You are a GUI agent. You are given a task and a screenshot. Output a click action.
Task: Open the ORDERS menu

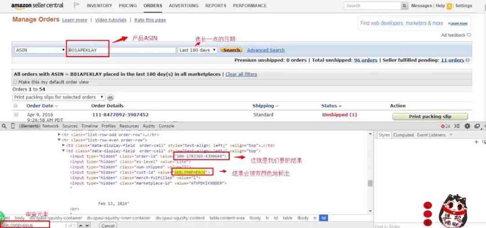click(x=153, y=5)
